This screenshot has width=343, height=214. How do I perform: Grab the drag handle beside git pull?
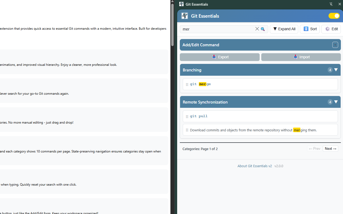pyautogui.click(x=187, y=116)
